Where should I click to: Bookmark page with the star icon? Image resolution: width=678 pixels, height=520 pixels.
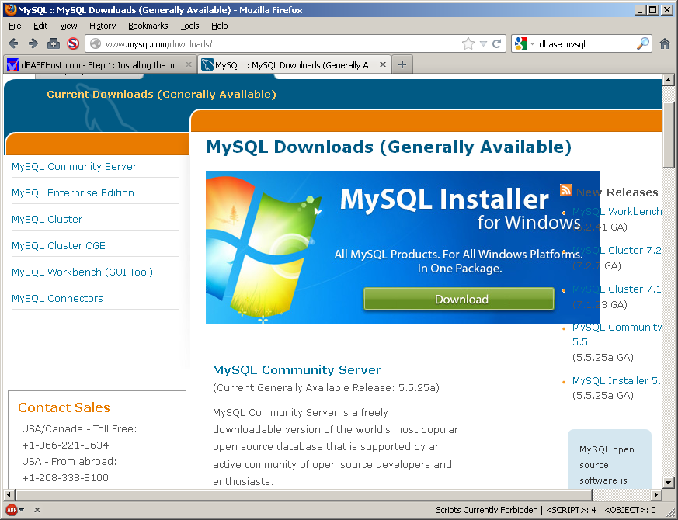click(x=468, y=43)
